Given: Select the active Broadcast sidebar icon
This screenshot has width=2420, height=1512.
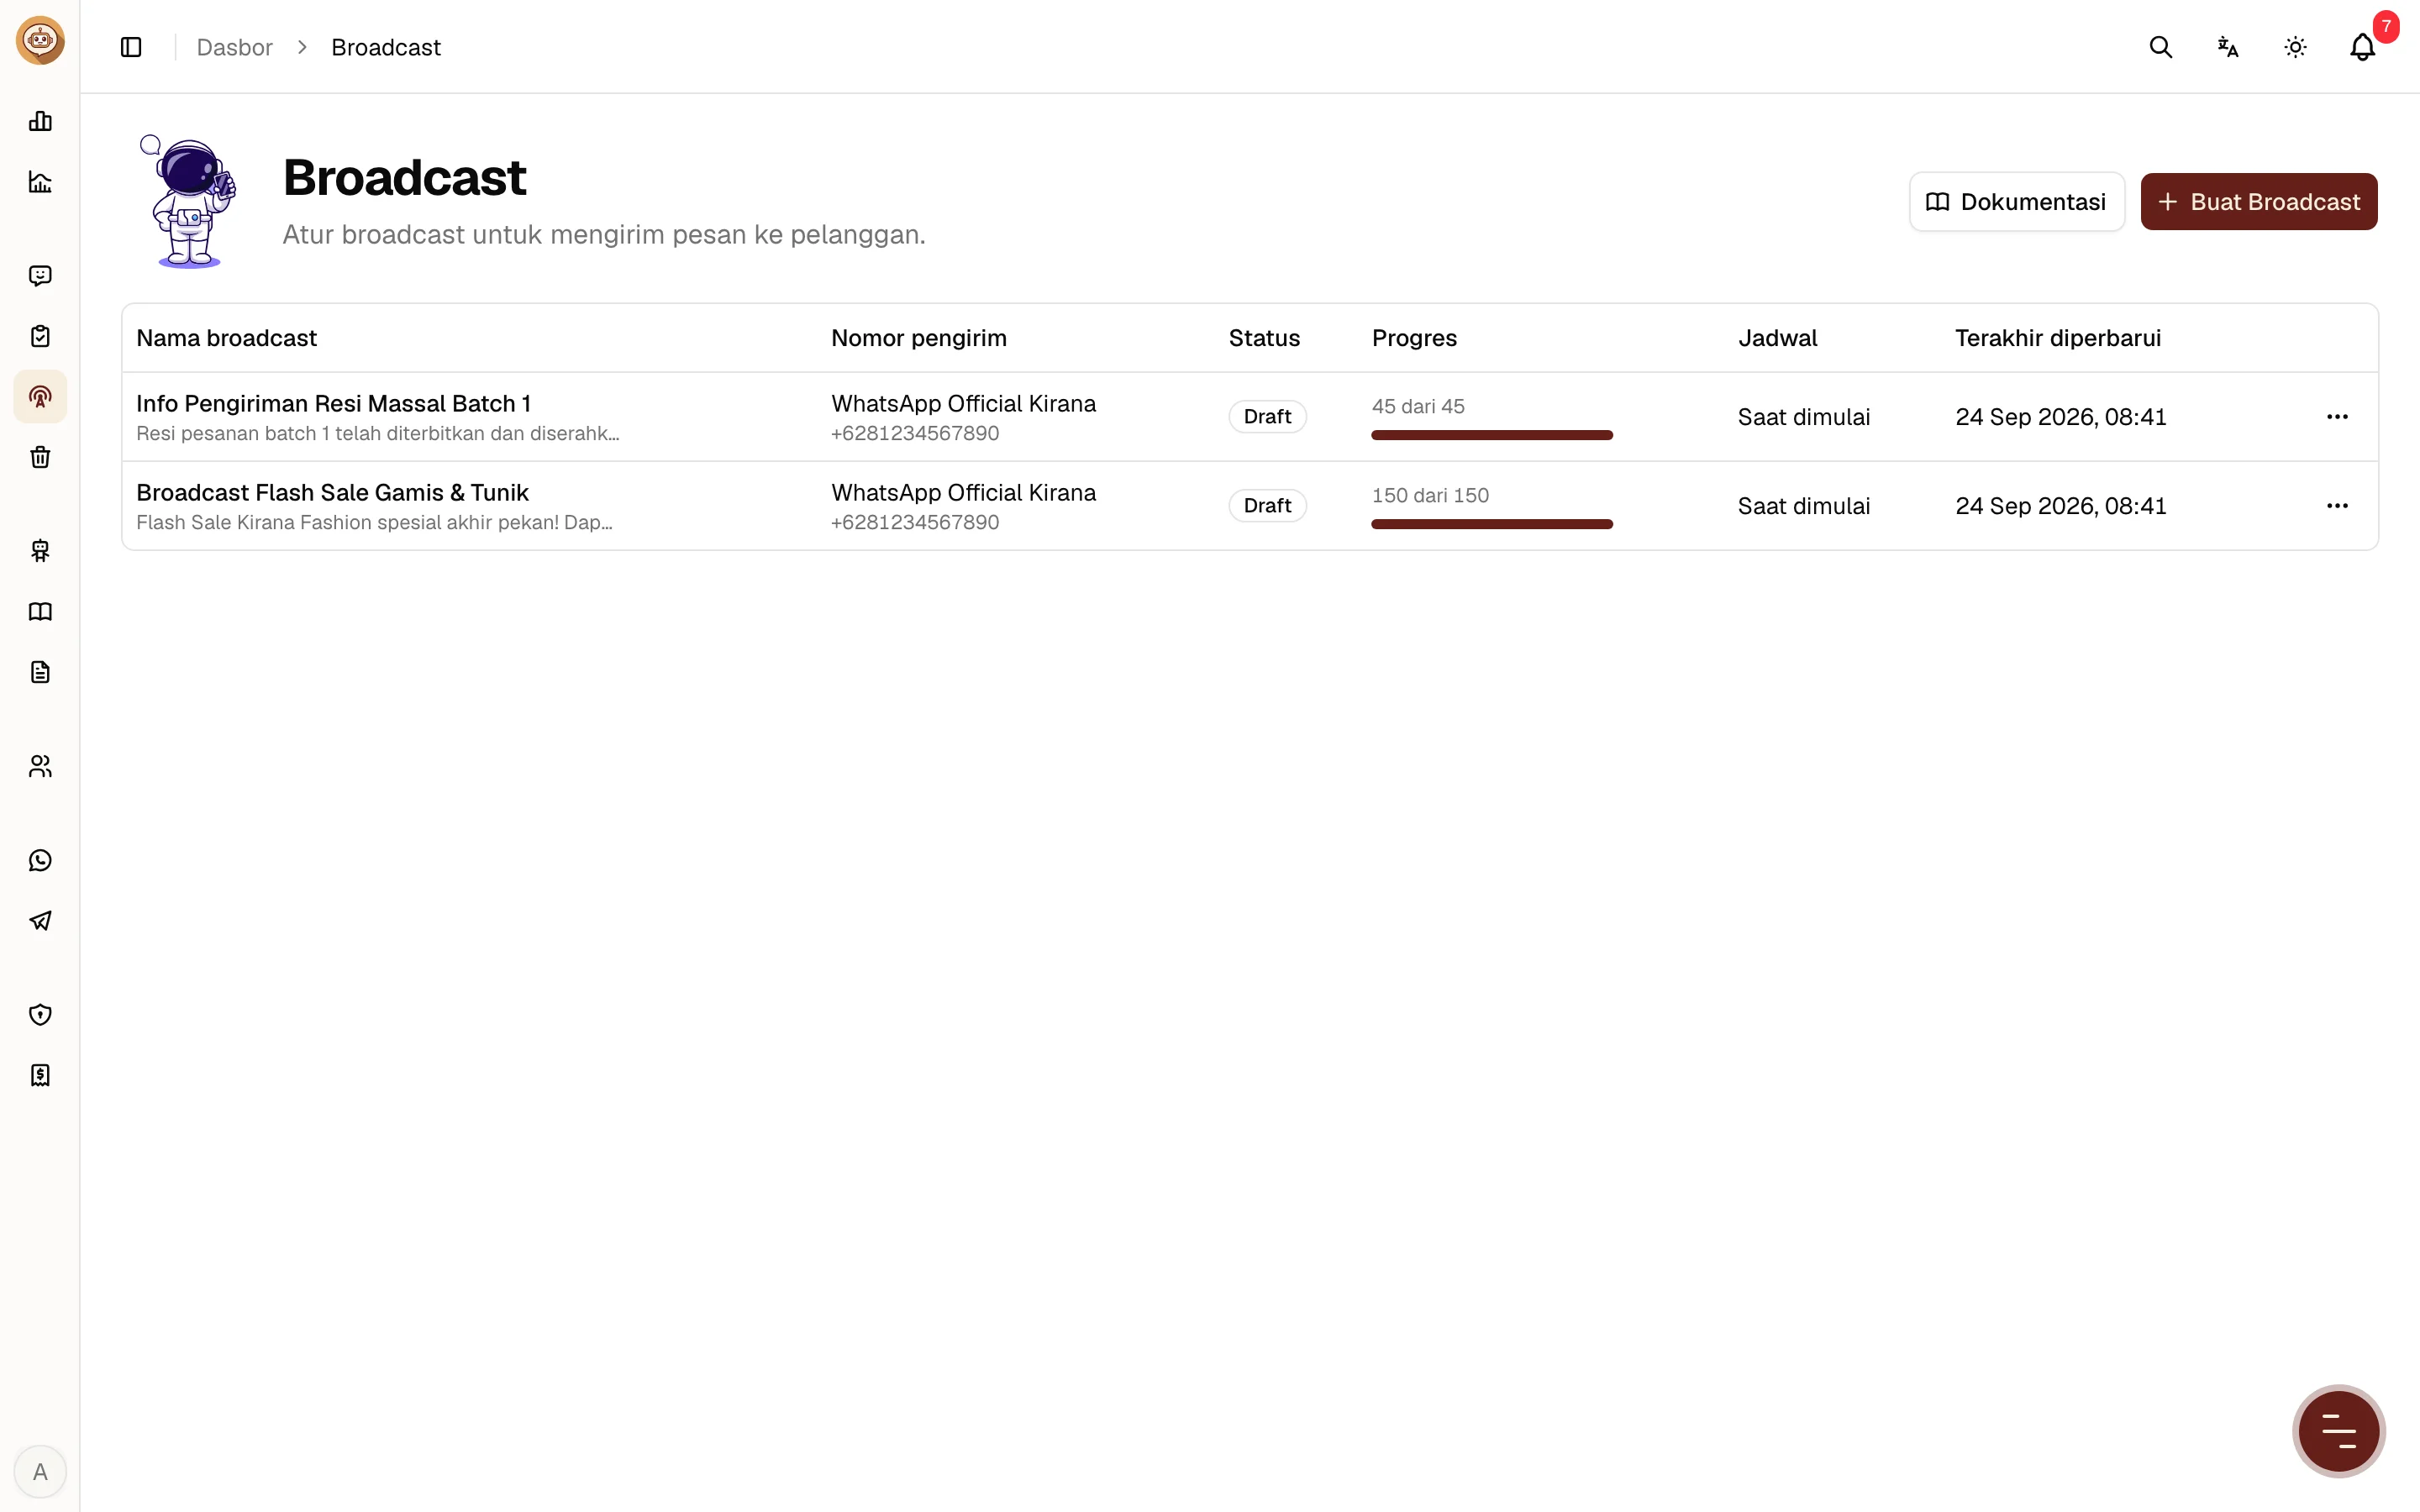Looking at the screenshot, I should (x=40, y=397).
